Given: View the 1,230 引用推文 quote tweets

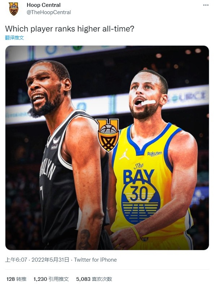Looking at the screenshot, I should (51, 279).
